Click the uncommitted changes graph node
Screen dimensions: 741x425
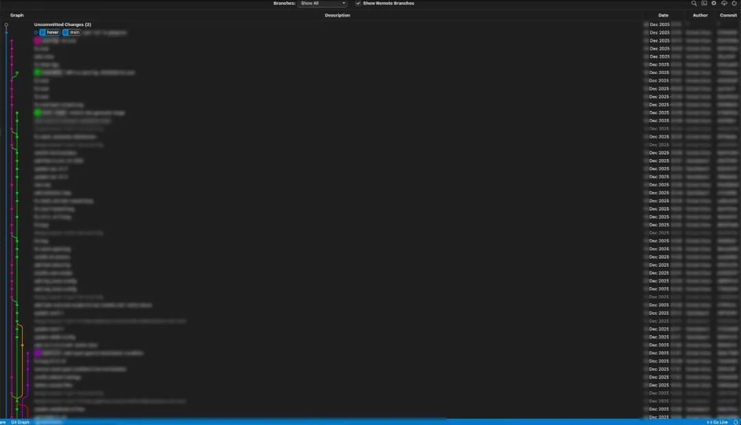6,25
